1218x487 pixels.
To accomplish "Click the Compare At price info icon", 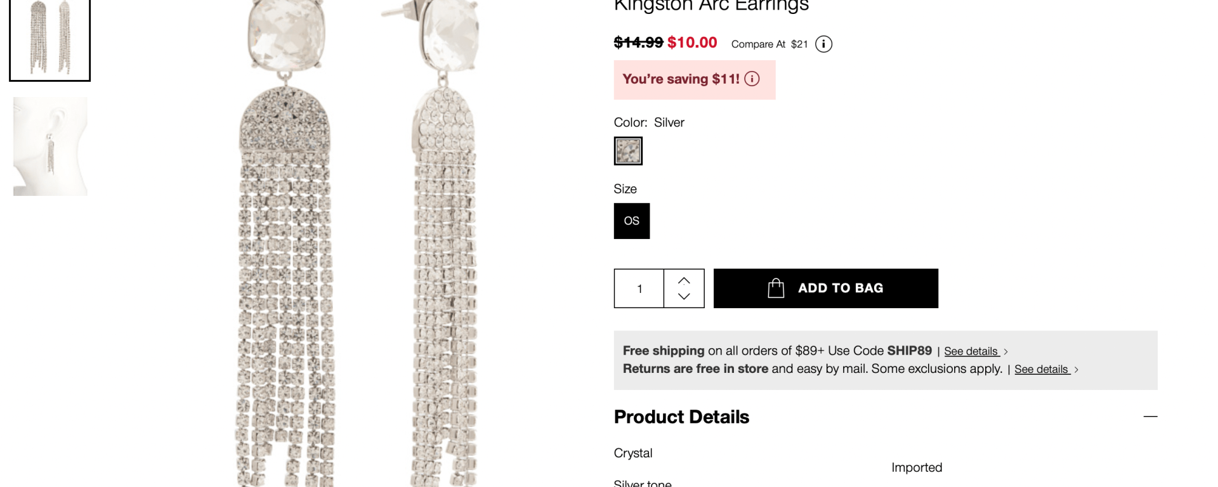I will pos(823,44).
